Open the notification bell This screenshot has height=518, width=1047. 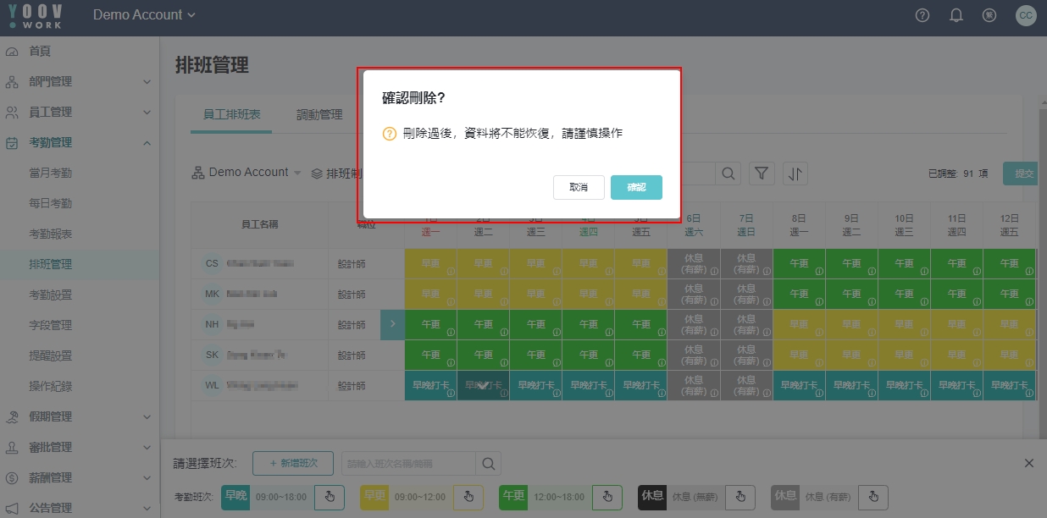956,15
